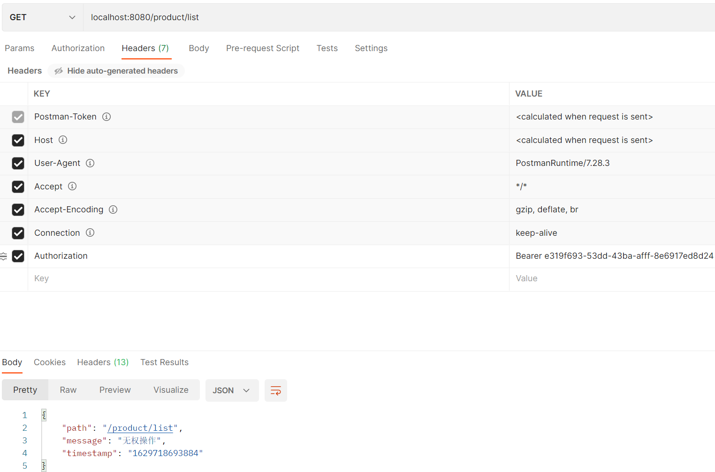Open response Cookies tab
The height and width of the screenshot is (472, 715).
point(49,362)
